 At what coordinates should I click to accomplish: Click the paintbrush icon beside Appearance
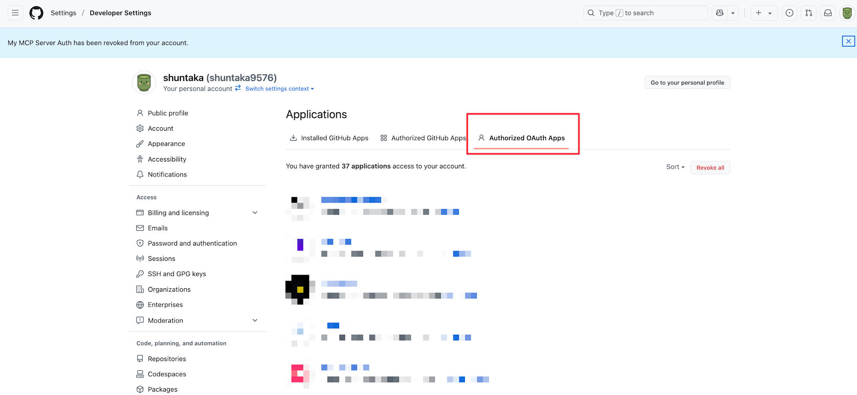pos(140,144)
